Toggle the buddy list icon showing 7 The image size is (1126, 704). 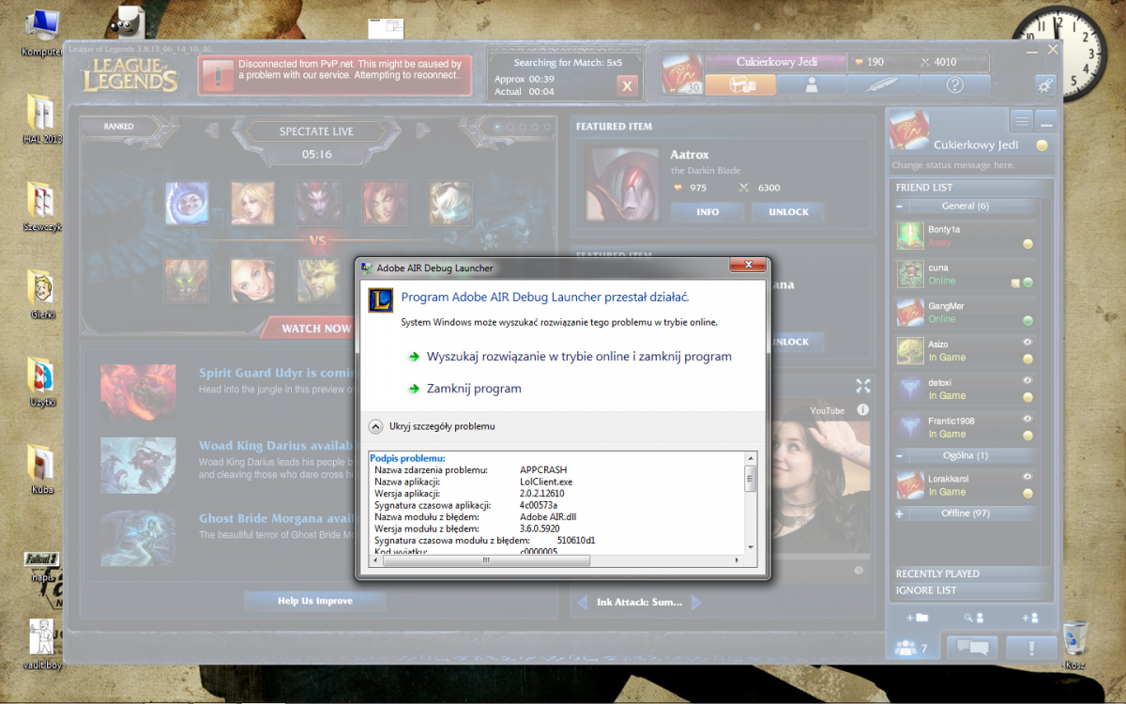point(911,648)
